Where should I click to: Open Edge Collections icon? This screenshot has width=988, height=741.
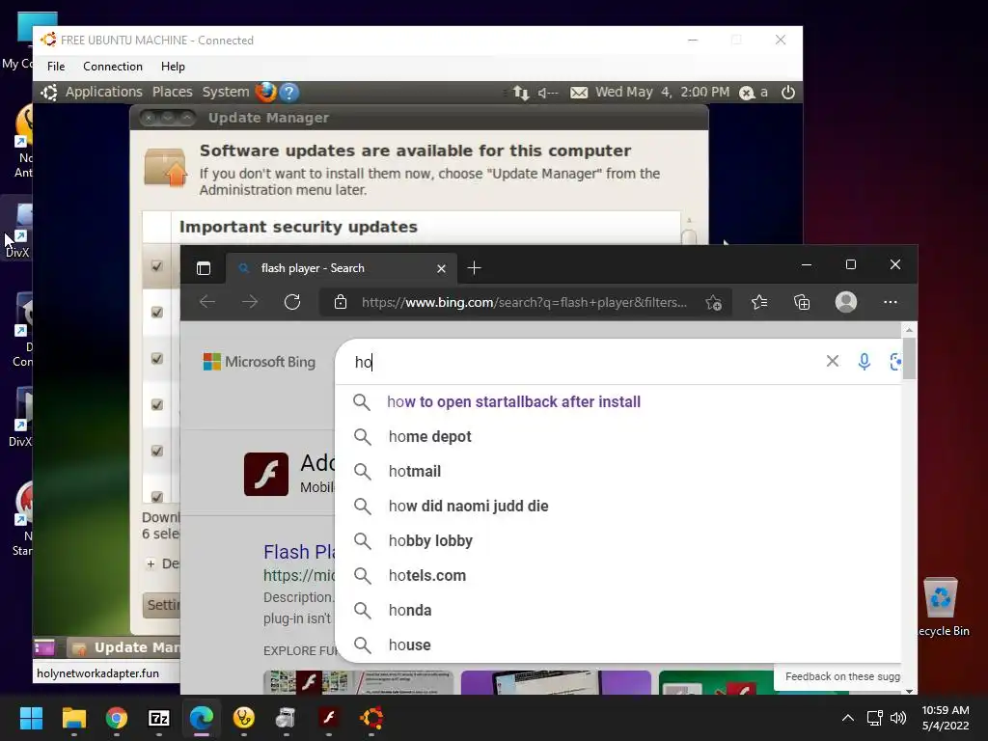pos(802,302)
